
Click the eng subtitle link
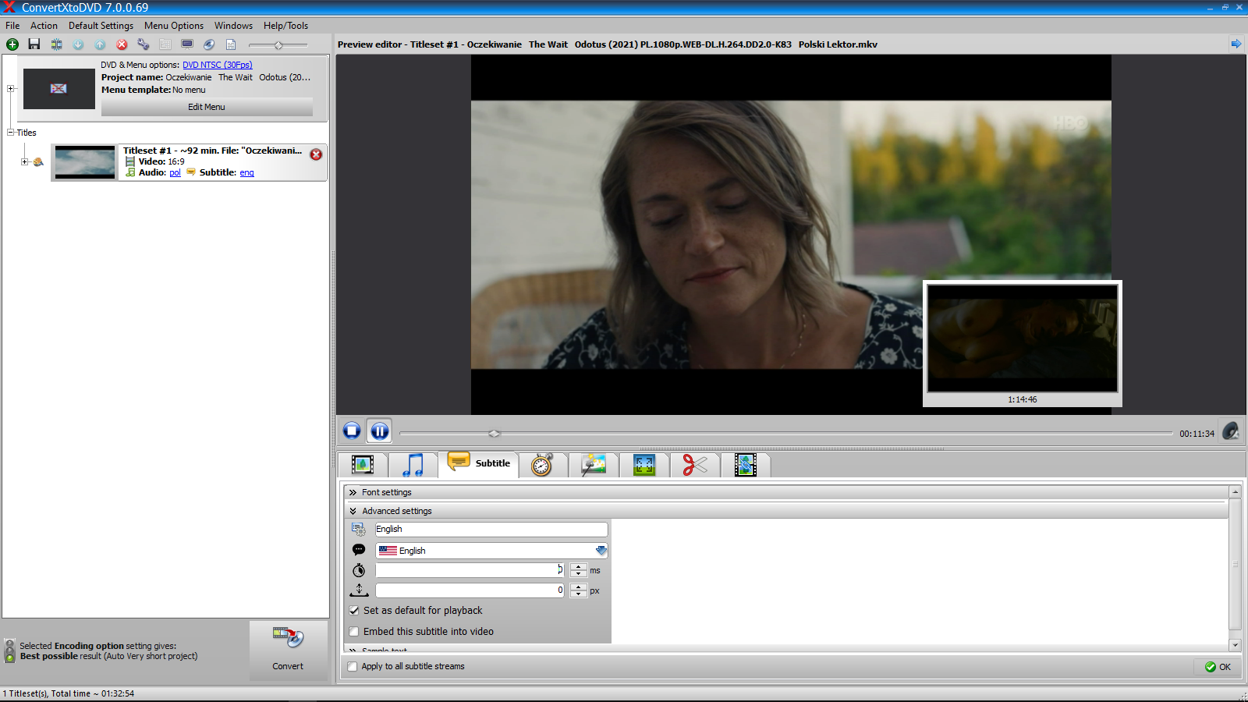click(246, 172)
